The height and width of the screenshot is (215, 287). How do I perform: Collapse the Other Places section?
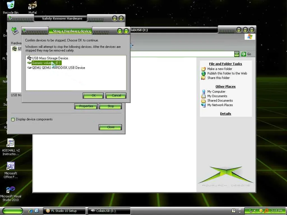(226, 87)
